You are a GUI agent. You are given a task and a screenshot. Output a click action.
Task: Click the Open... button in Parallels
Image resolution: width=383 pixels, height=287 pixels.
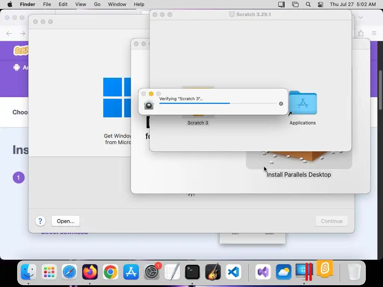click(65, 221)
